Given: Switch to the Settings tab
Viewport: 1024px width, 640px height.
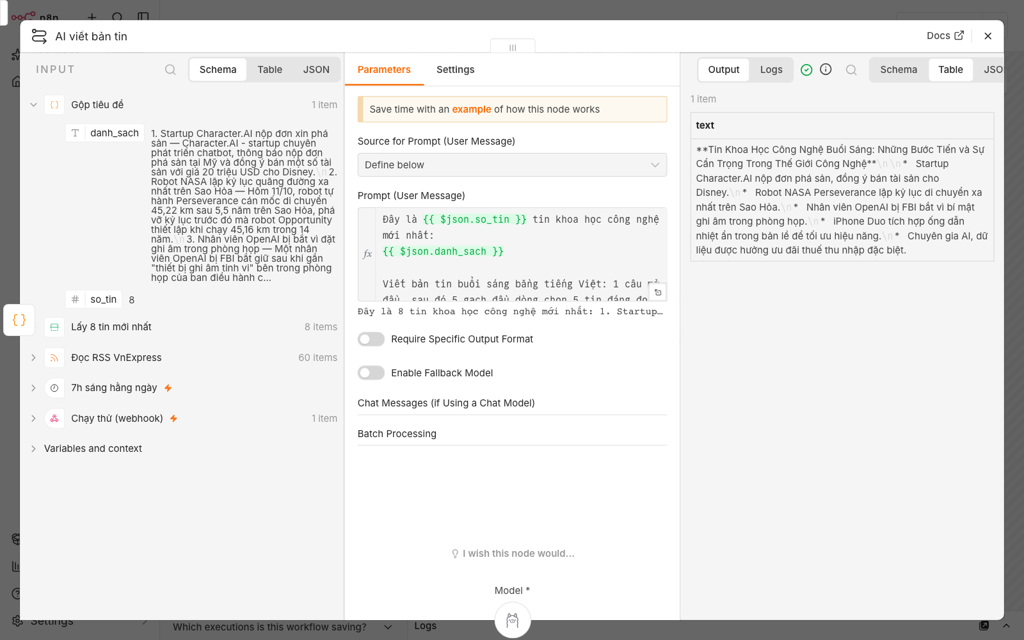Looking at the screenshot, I should click(x=455, y=70).
